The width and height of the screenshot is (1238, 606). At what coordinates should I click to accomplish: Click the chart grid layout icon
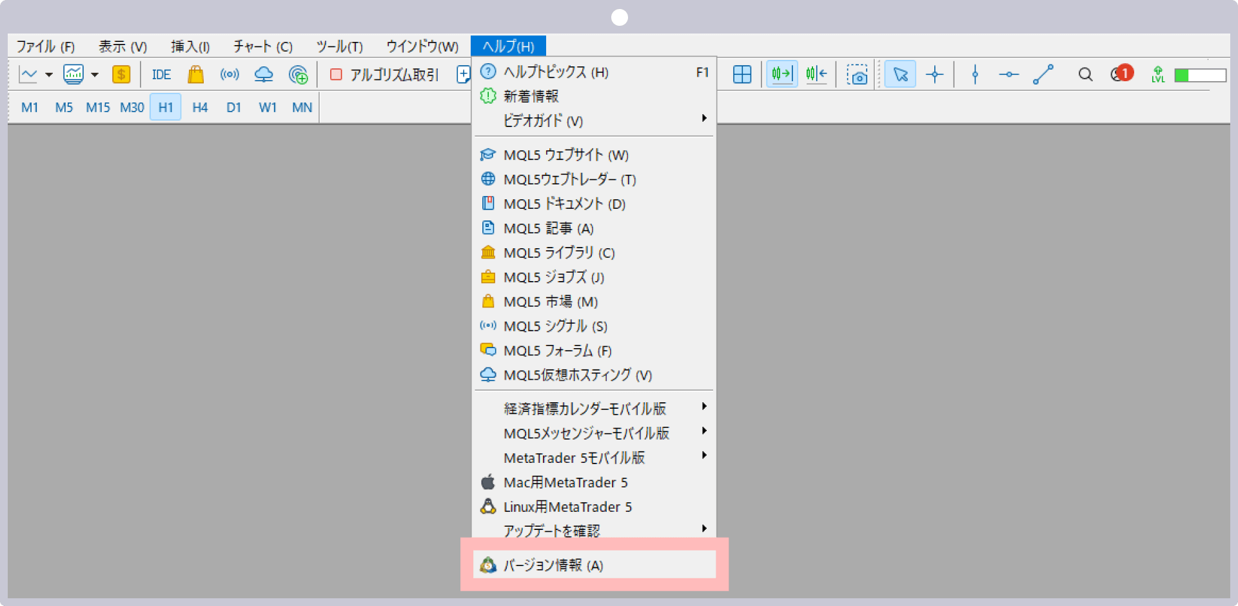(742, 75)
